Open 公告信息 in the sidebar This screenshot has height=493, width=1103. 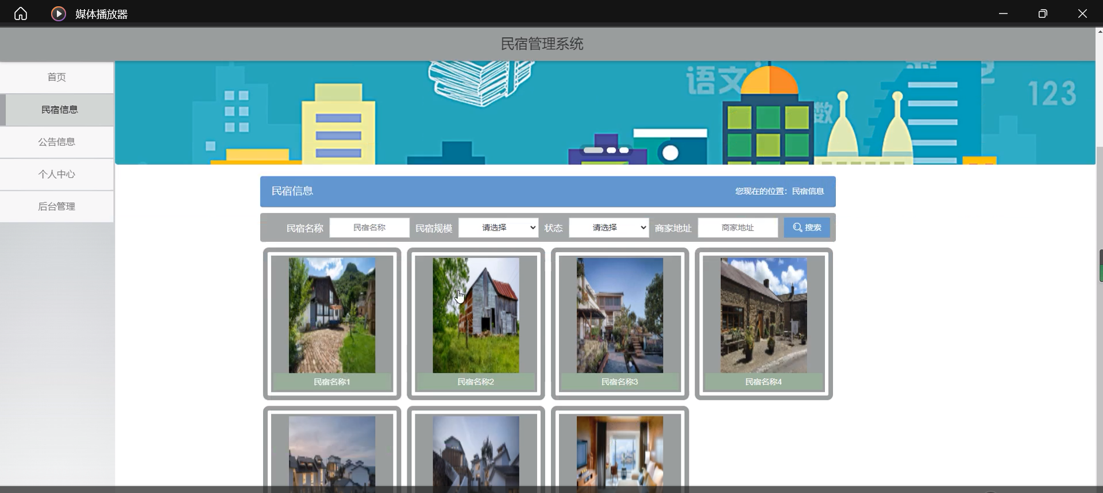57,142
